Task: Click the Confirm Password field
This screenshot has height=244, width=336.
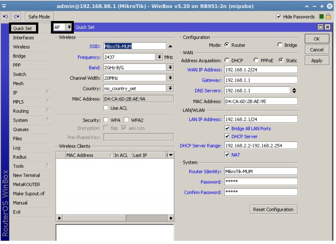Action: point(261,192)
